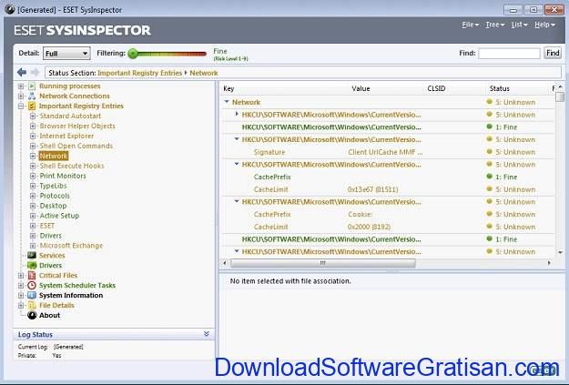Viewport: 569px width, 385px height.
Task: Select the TypeLibs tree item
Action: point(54,186)
